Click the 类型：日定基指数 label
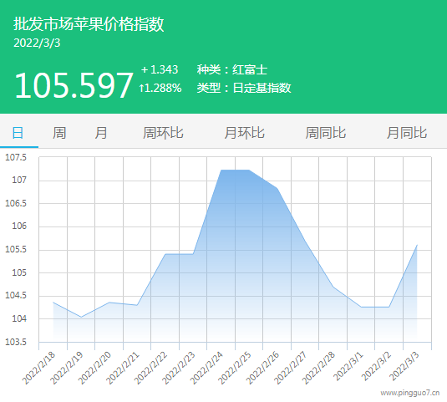Viewport: 447px width, 402px height. (244, 88)
